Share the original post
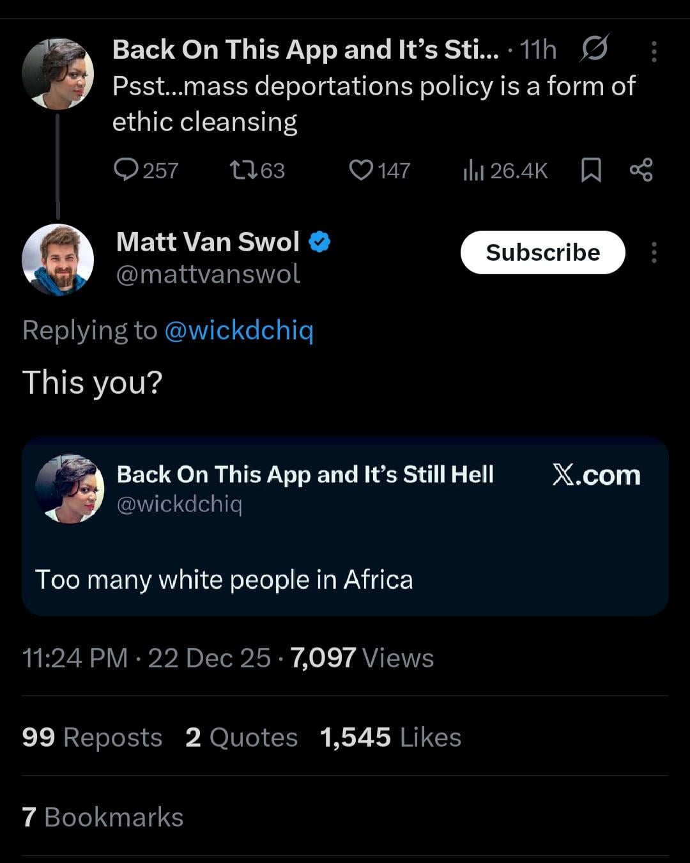Viewport: 690px width, 863px height. pos(641,170)
